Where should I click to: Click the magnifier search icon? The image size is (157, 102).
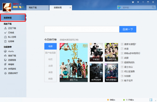[153, 7]
